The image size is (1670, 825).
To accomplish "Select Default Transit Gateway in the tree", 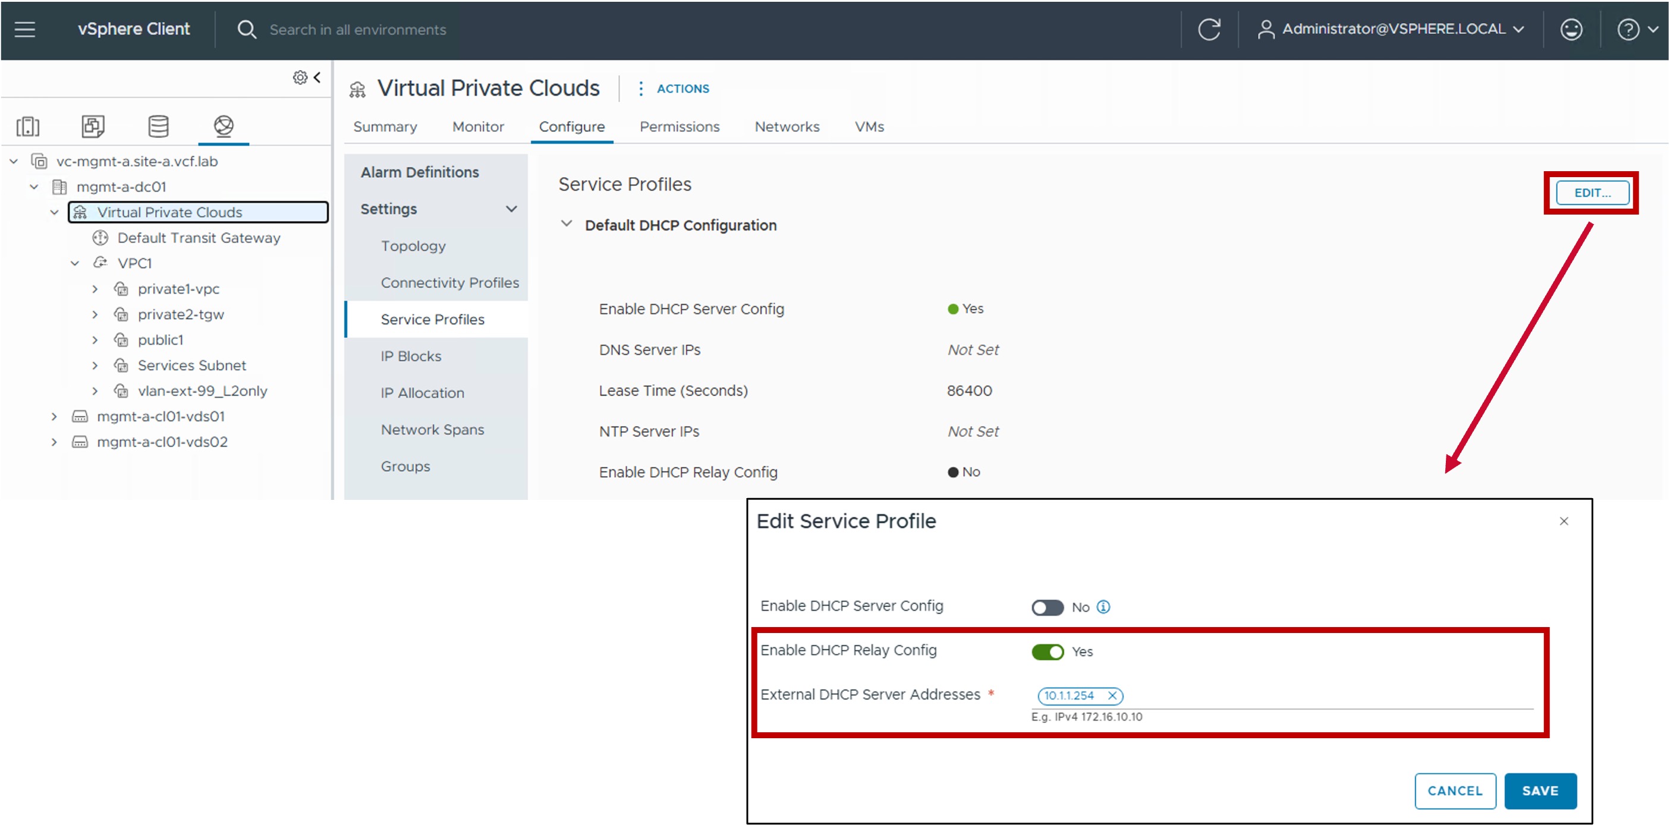I will click(x=199, y=238).
